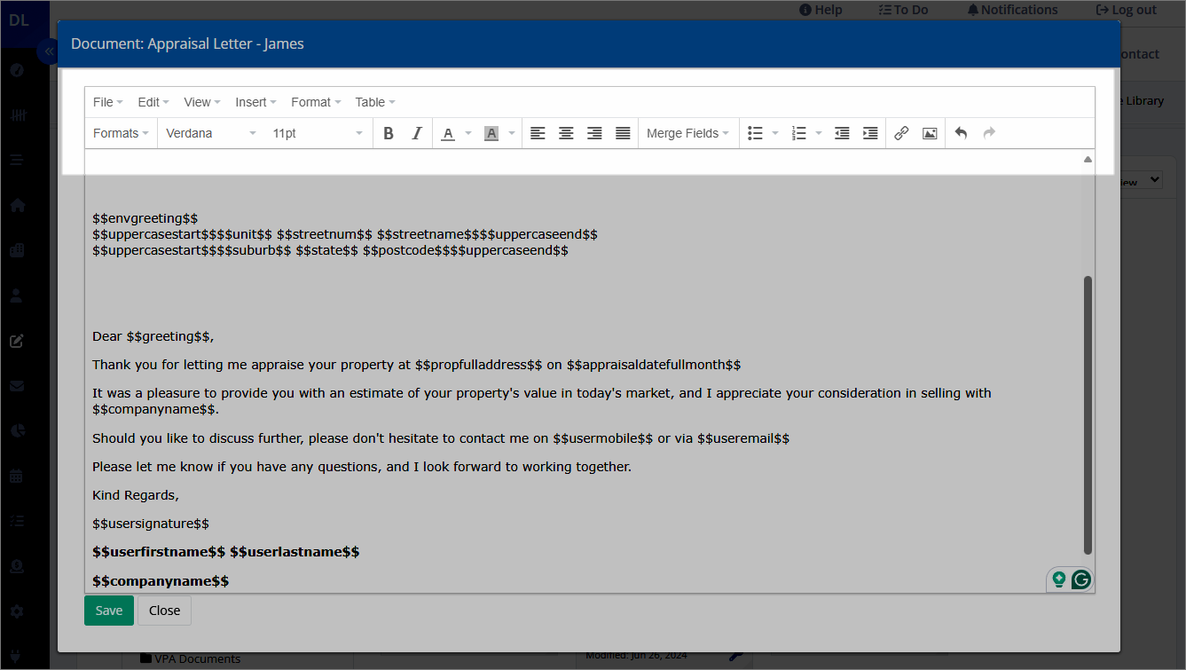This screenshot has height=670, width=1186.
Task: Log out of the application
Action: 1127,10
